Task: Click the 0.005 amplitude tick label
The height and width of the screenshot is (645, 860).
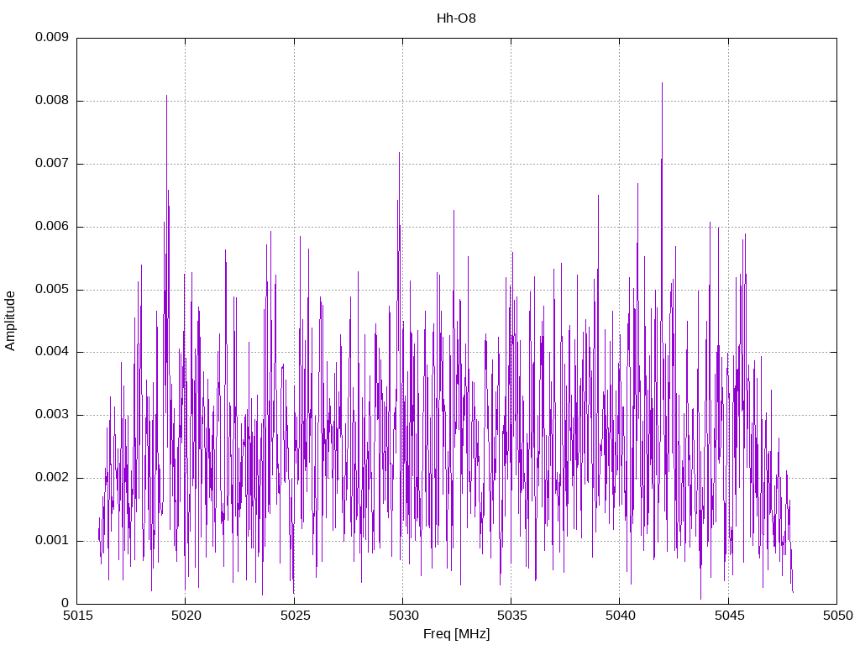Action: tap(51, 290)
